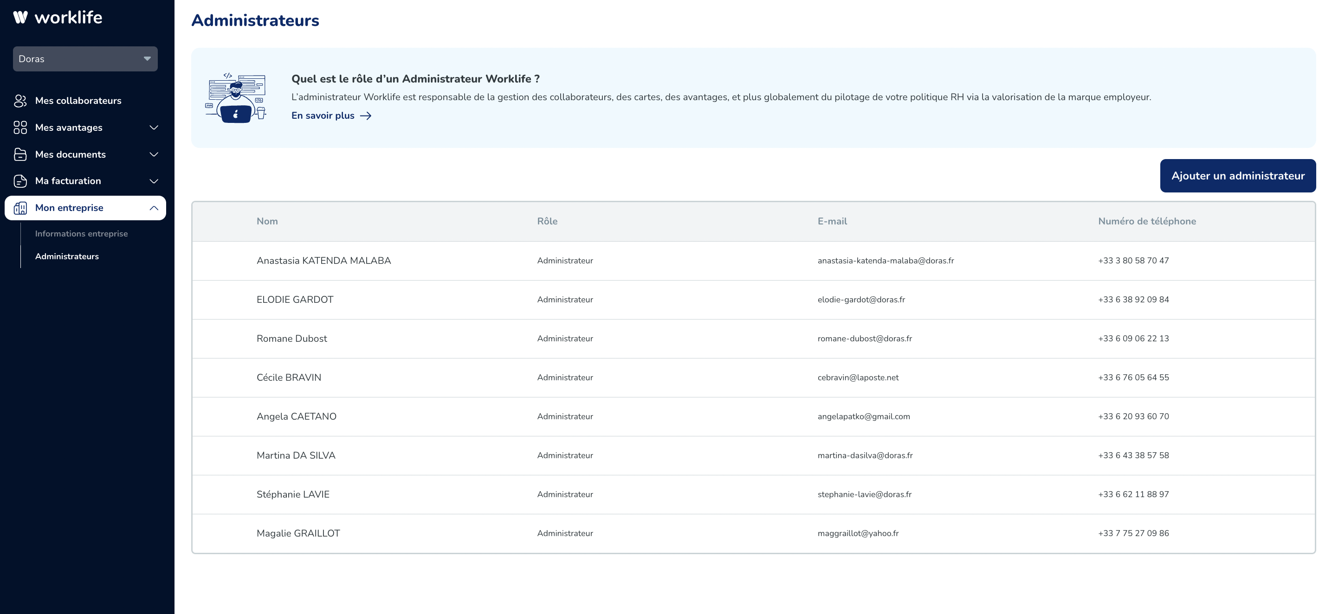This screenshot has height=614, width=1332.
Task: Follow the En savoir plus link
Action: pos(323,116)
